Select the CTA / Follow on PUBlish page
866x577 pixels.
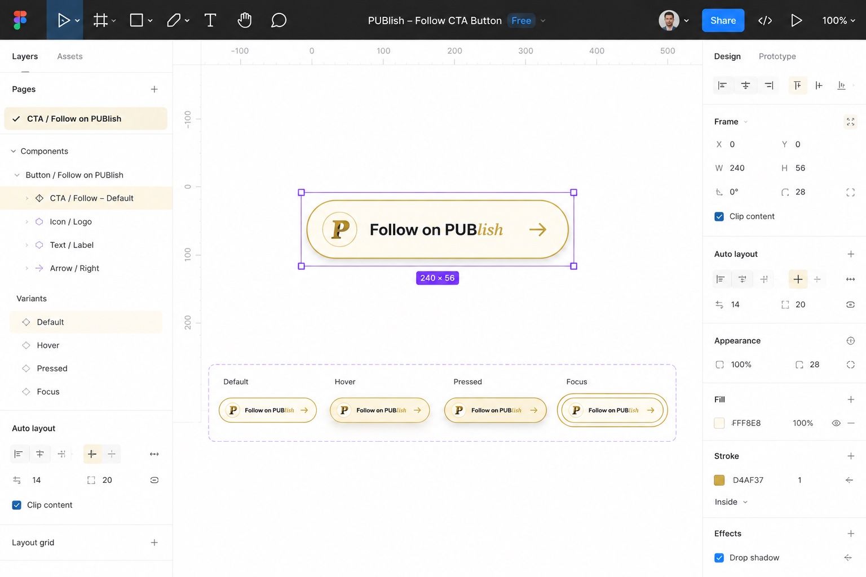[86, 119]
